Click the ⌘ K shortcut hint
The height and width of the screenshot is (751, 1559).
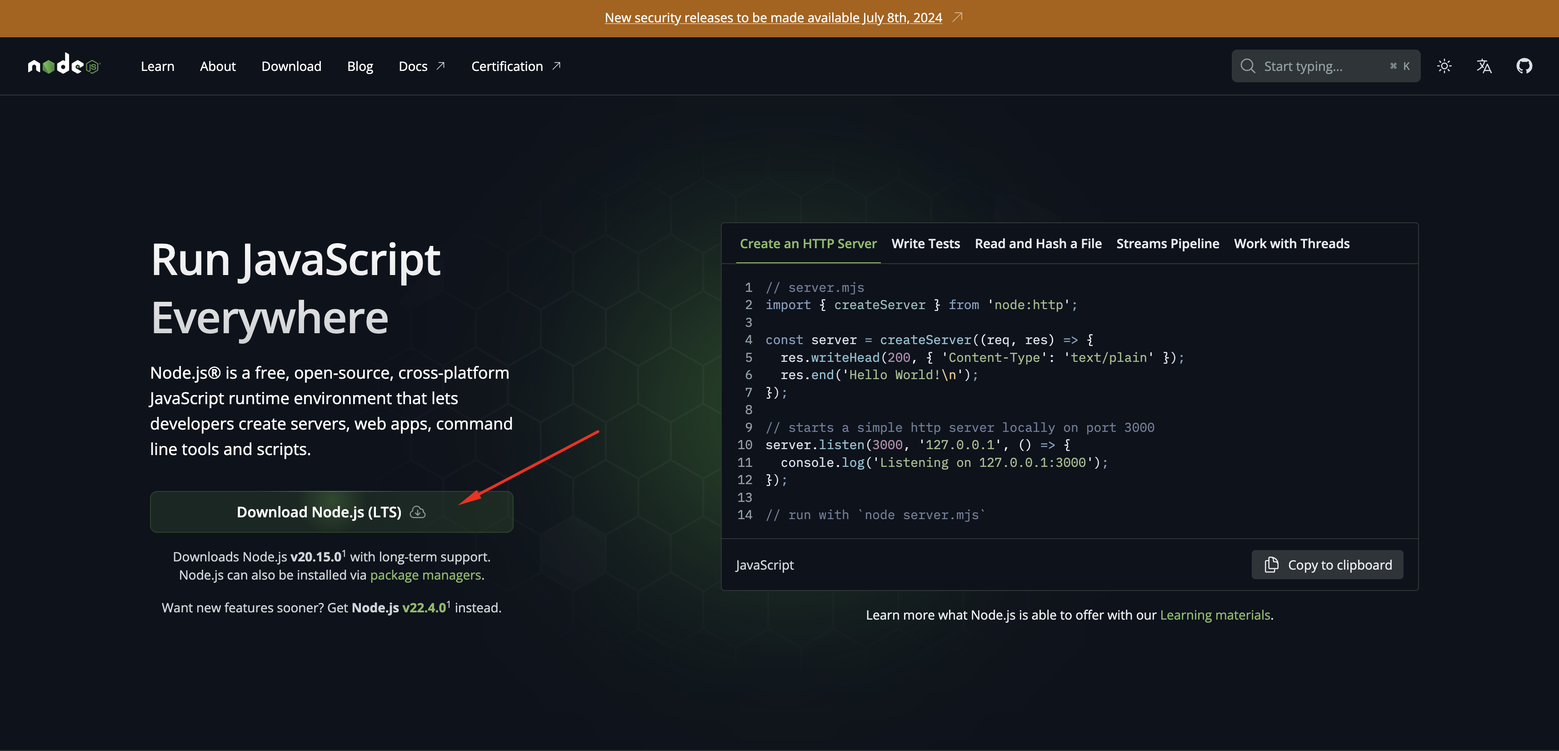click(x=1400, y=66)
